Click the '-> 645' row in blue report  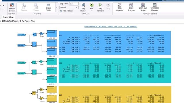coord(112,51)
